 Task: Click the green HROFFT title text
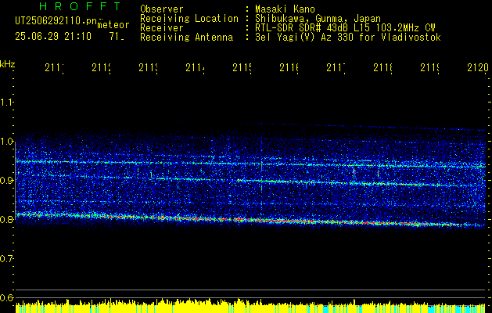(80, 6)
